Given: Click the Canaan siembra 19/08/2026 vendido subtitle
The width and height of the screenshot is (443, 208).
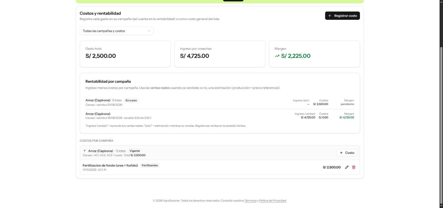Looking at the screenshot, I should (x=118, y=118).
